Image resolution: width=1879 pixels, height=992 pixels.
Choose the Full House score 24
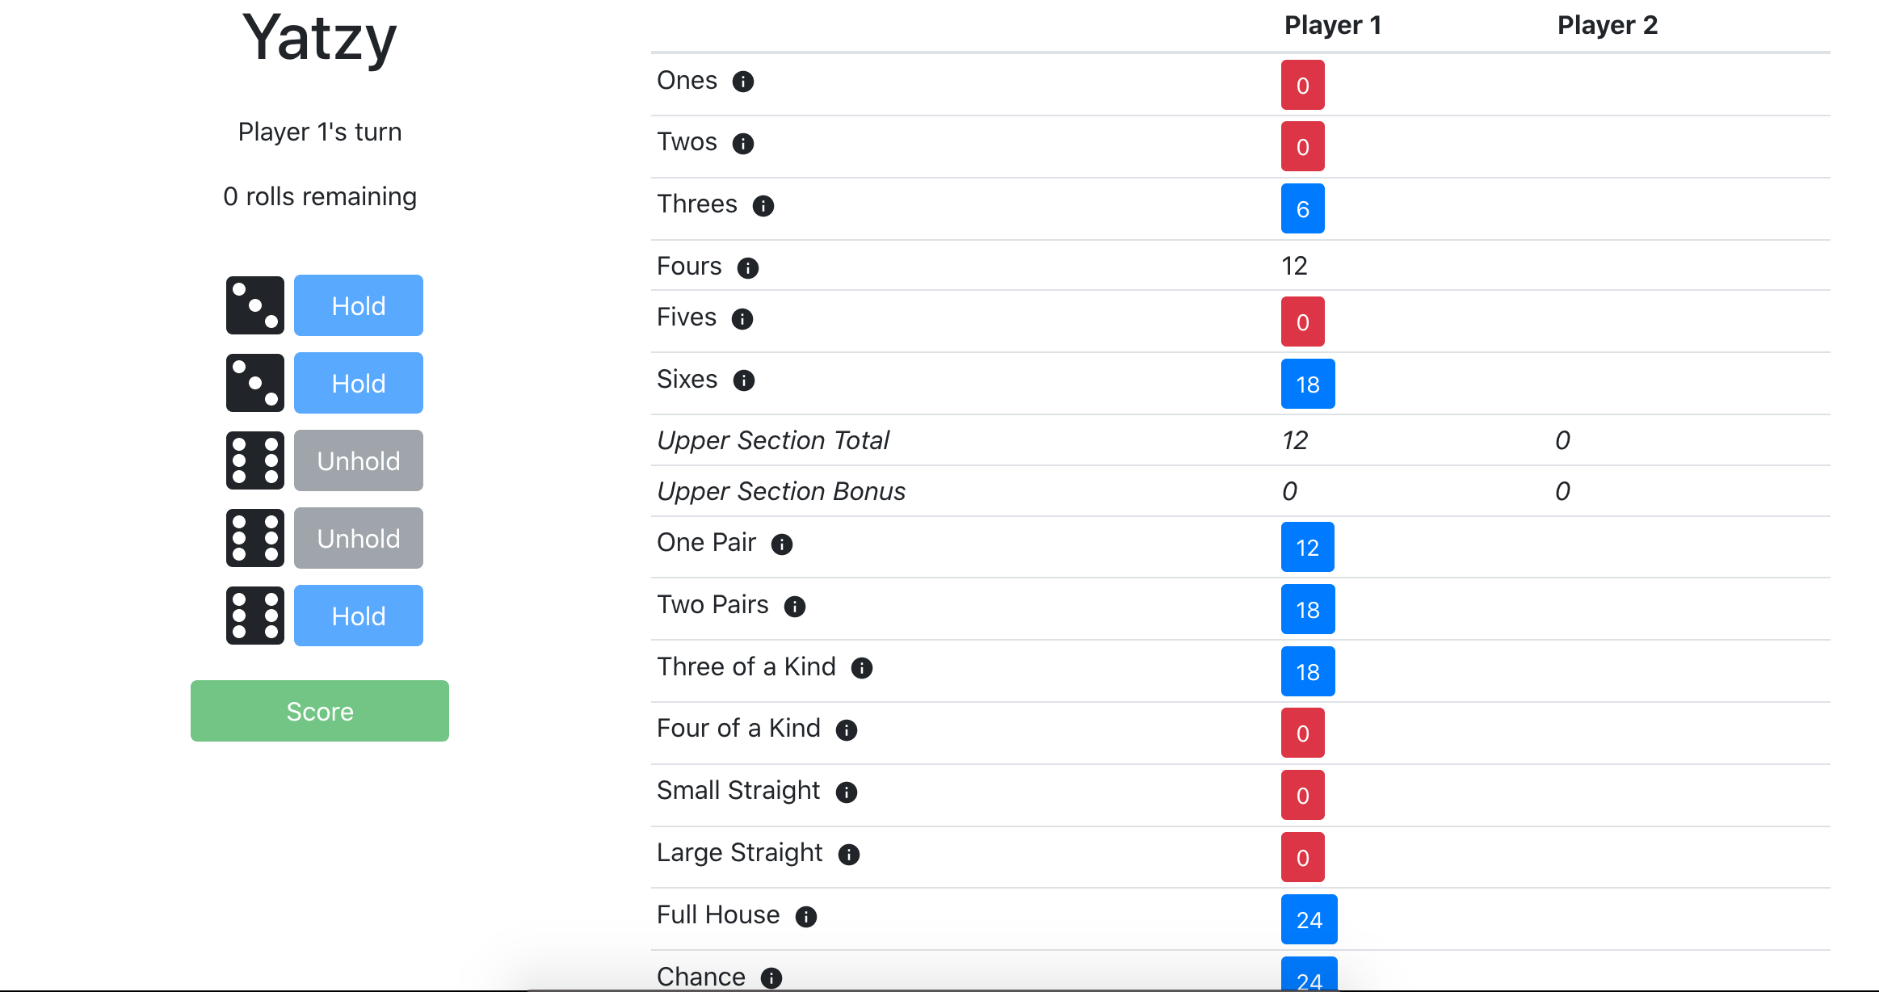click(1309, 919)
